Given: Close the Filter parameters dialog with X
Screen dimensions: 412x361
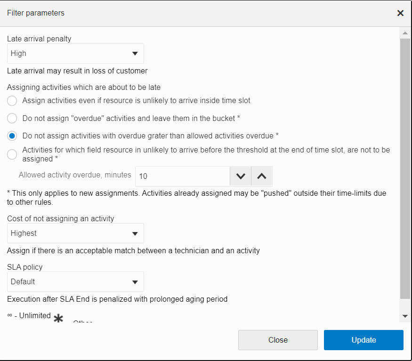Looking at the screenshot, I should tap(400, 13).
